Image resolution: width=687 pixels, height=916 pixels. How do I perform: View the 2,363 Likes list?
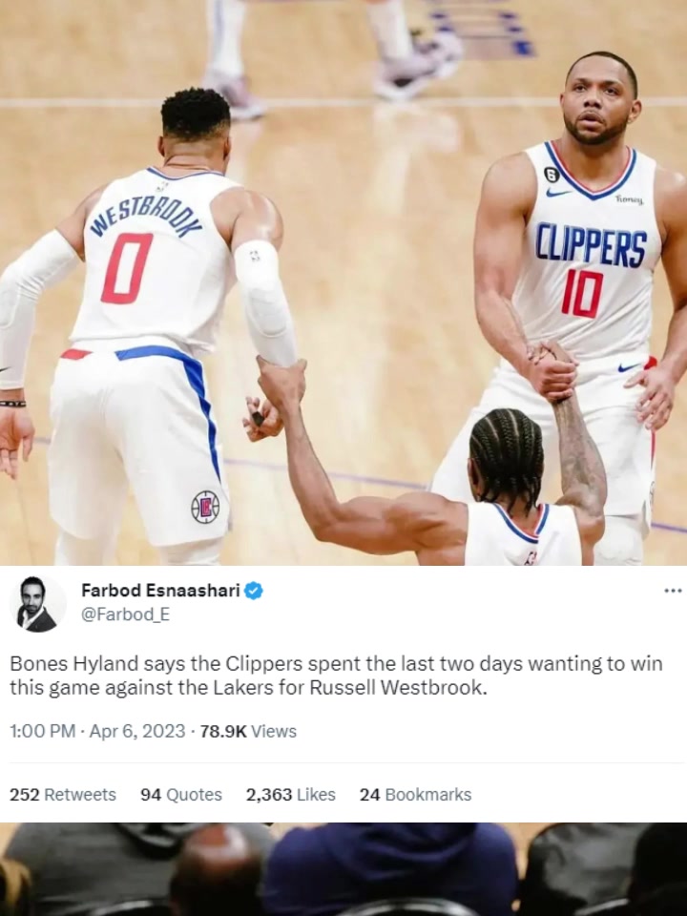tap(291, 795)
